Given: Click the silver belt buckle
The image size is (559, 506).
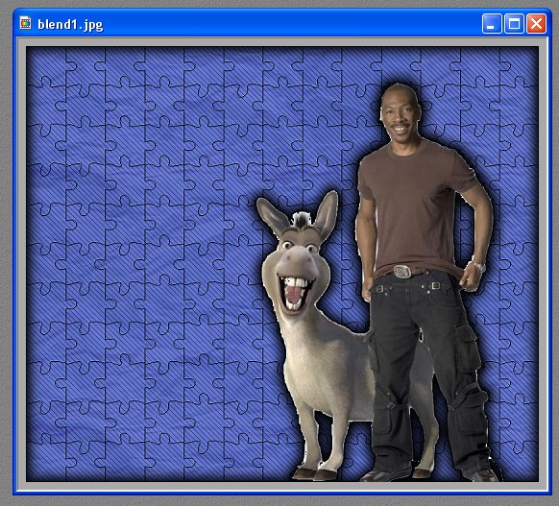Looking at the screenshot, I should (x=402, y=272).
